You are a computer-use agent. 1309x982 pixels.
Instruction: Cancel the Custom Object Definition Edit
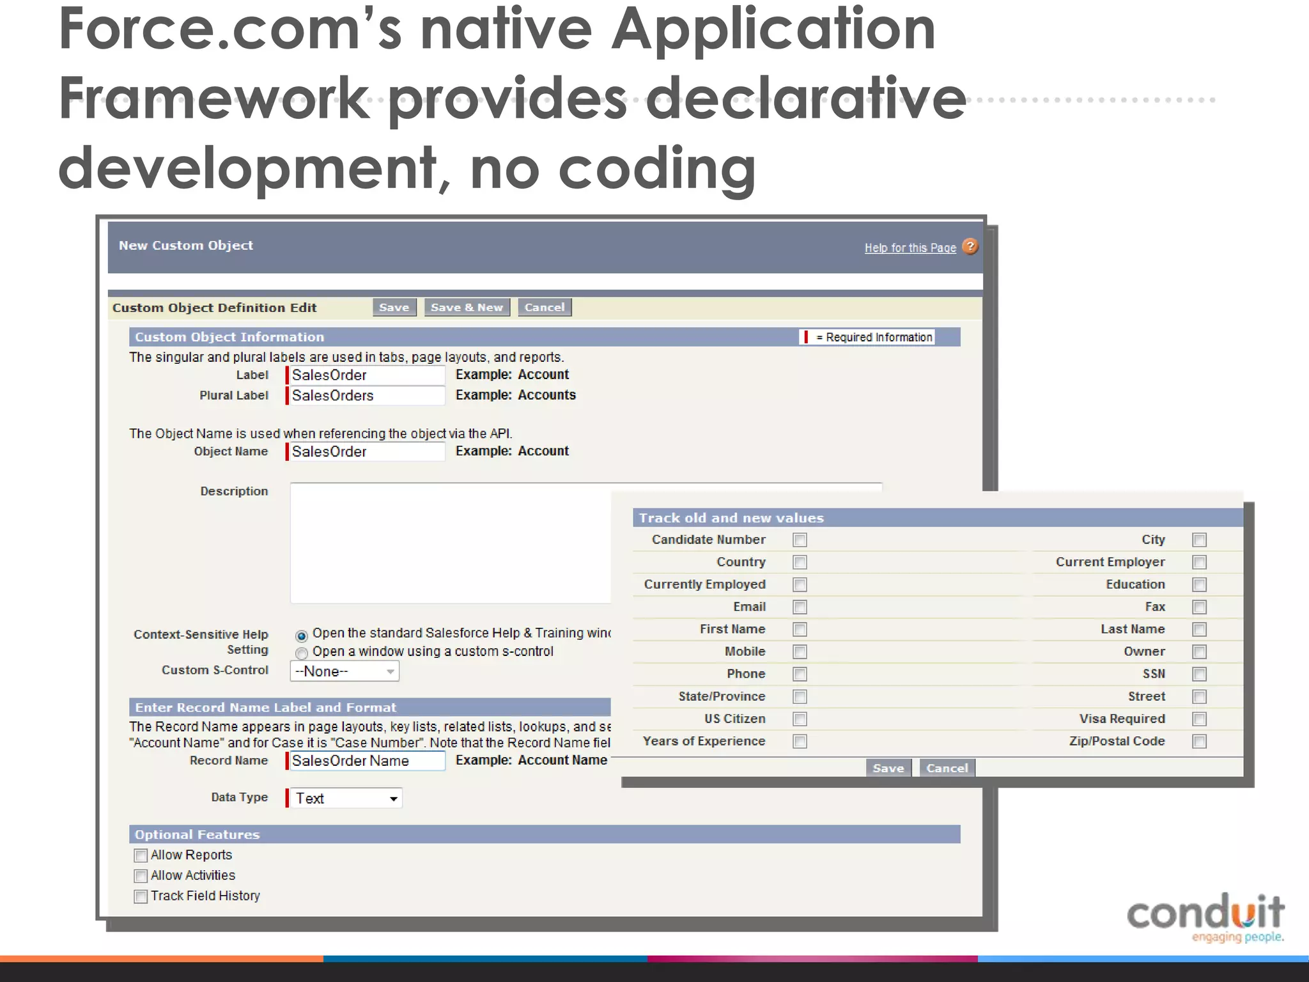(x=545, y=308)
